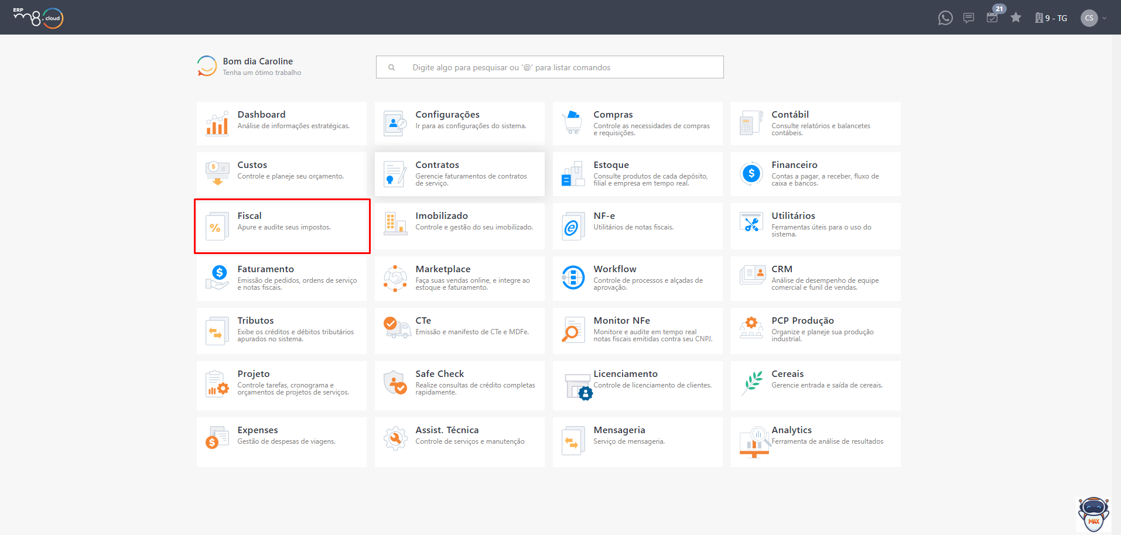Open the Workflow module icon
The image size is (1121, 535).
click(573, 277)
